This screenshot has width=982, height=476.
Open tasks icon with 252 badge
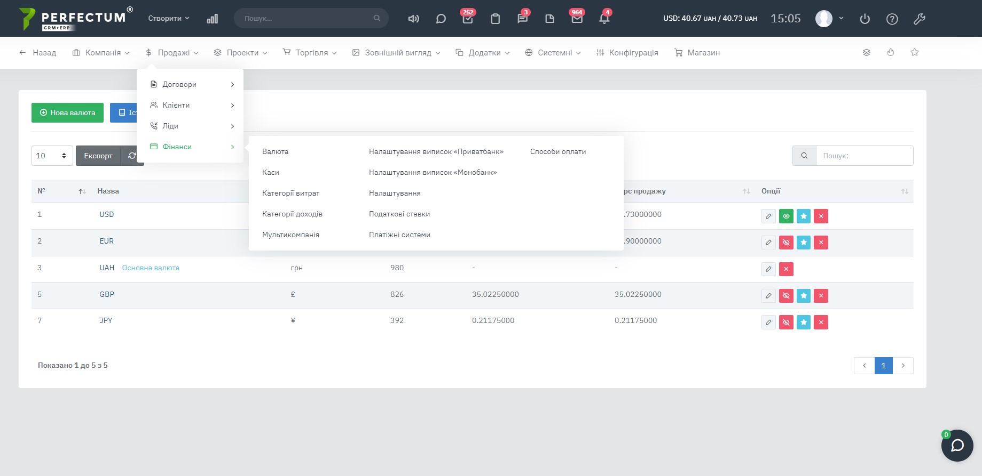[x=468, y=19]
